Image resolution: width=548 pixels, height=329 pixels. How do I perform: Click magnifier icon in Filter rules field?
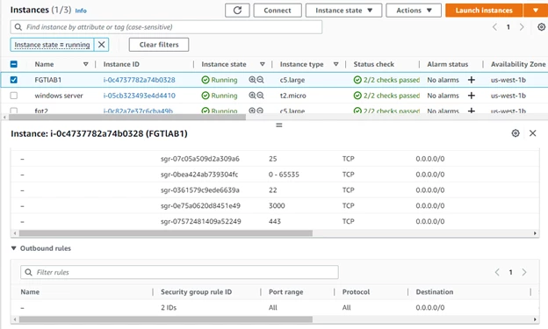(29, 272)
